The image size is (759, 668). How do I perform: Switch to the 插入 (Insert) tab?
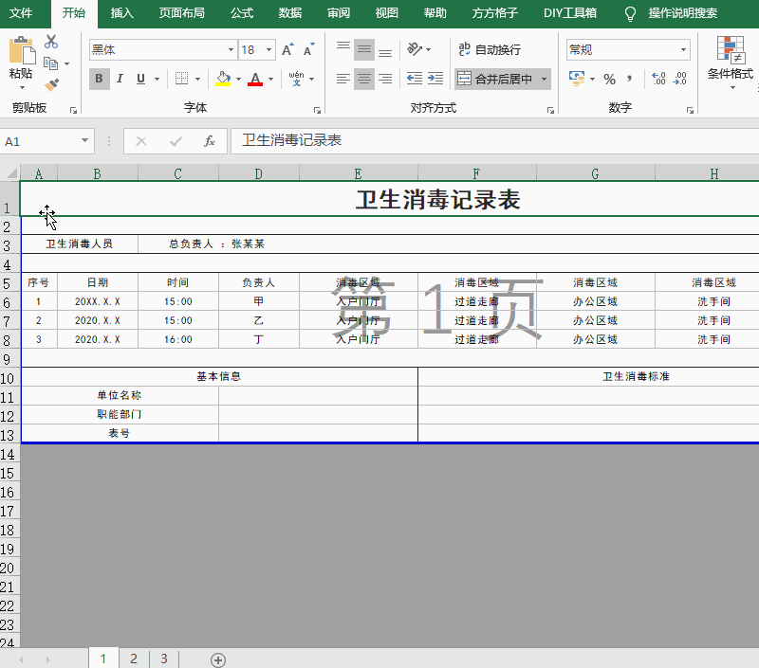[x=122, y=13]
